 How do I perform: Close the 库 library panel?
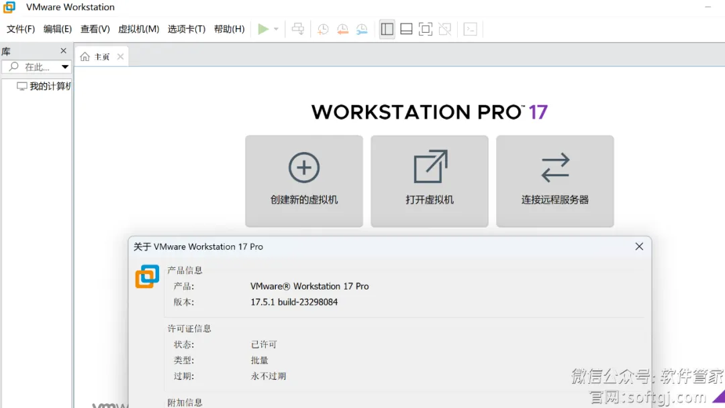point(63,51)
